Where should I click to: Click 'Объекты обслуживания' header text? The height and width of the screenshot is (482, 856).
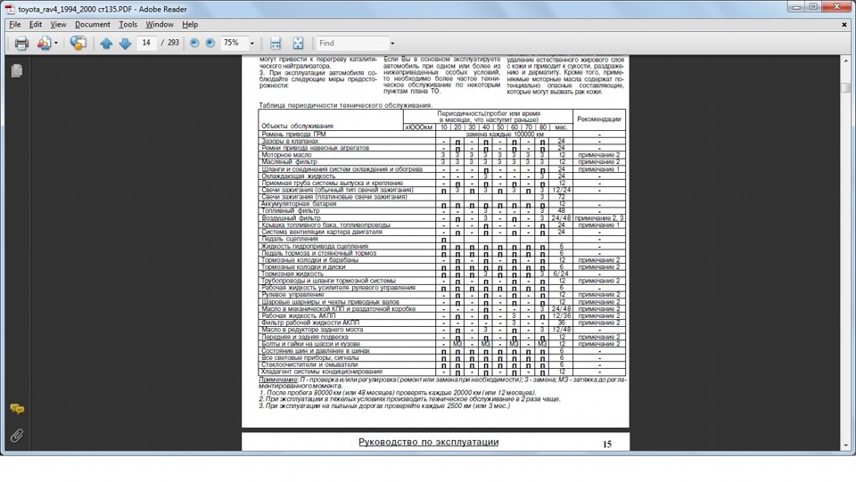[x=297, y=126]
